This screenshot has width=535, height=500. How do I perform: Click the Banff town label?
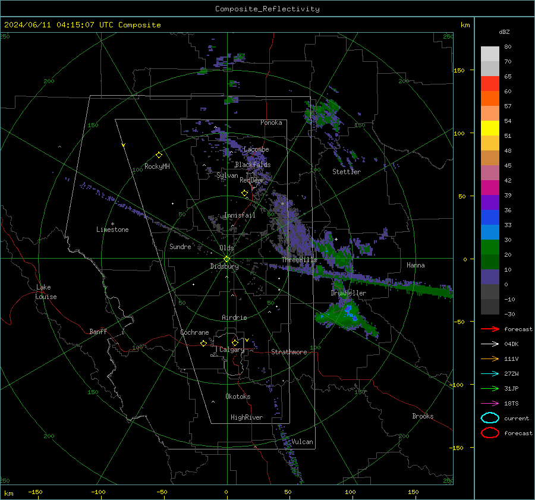pos(98,331)
